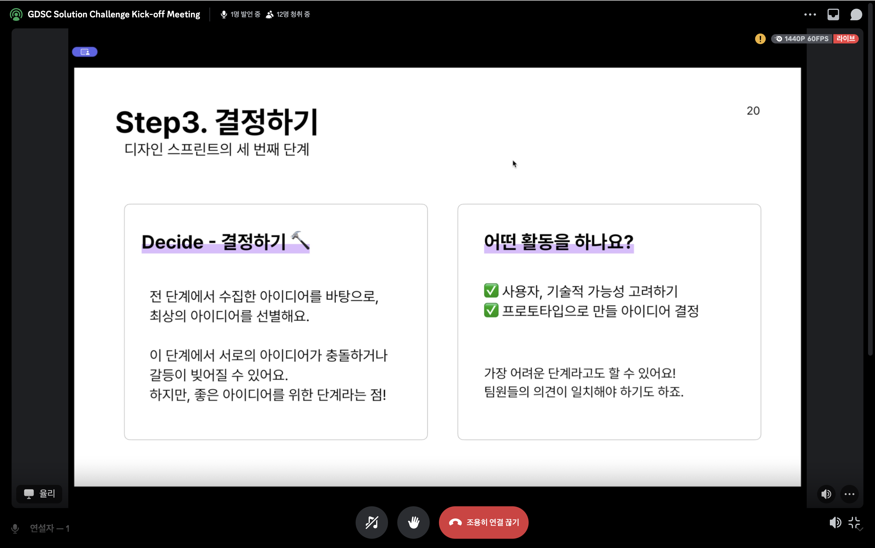Viewport: 875px width, 548px height.
Task: Show the chat panel
Action: tap(856, 14)
